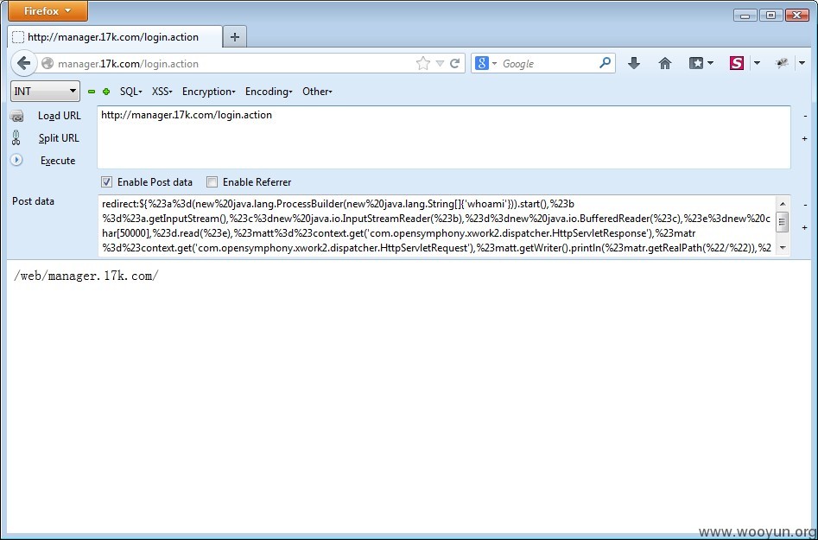Click minus button beside Post data box

point(805,205)
